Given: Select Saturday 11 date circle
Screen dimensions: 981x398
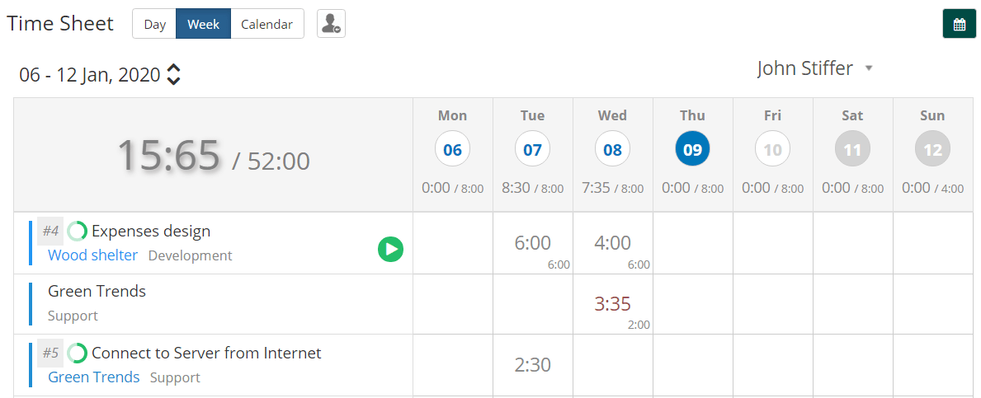Looking at the screenshot, I should 853,148.
